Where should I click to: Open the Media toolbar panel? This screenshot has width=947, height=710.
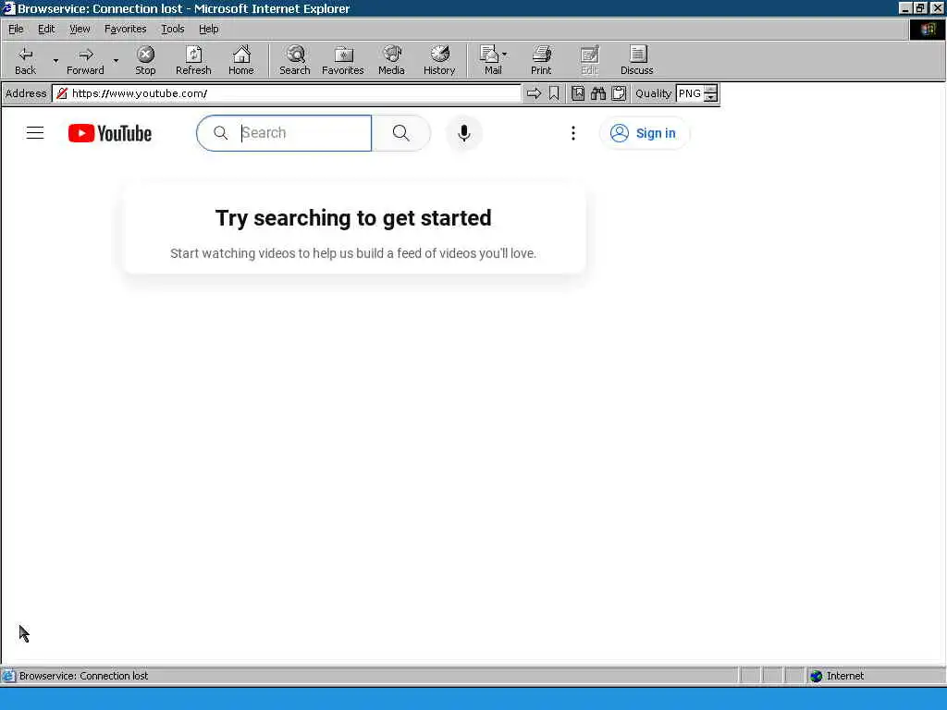391,60
